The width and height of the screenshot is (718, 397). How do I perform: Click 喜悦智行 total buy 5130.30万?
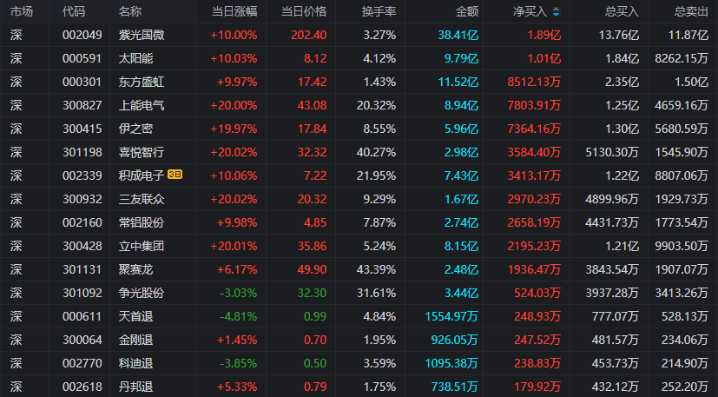pos(612,152)
